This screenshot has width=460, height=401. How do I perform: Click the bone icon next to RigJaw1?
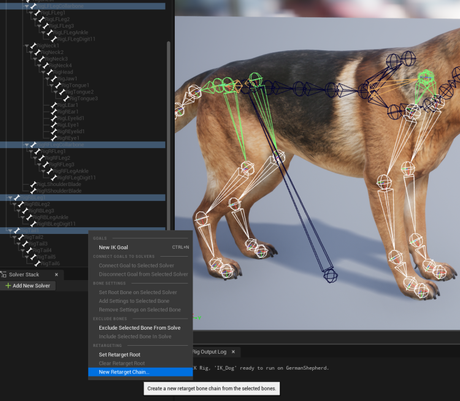click(x=55, y=79)
